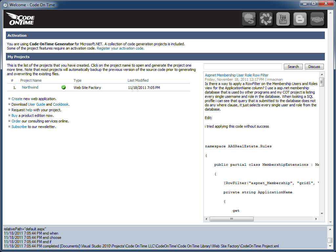Viewport: 336px width, 252px height.
Task: Click the Discuss button
Action: click(x=314, y=67)
